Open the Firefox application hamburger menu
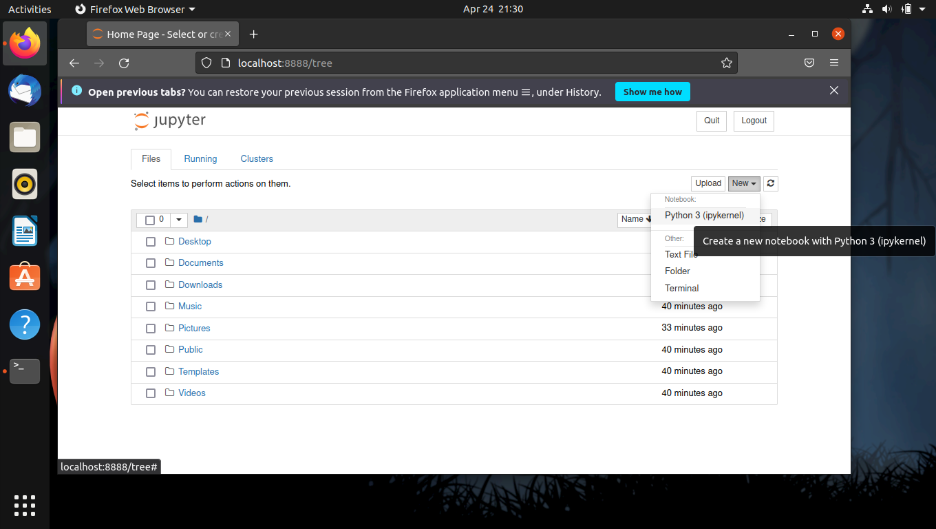This screenshot has width=936, height=529. click(834, 63)
